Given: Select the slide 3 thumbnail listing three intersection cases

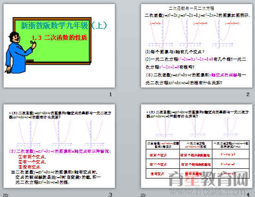Looking at the screenshot, I should coord(59,146).
